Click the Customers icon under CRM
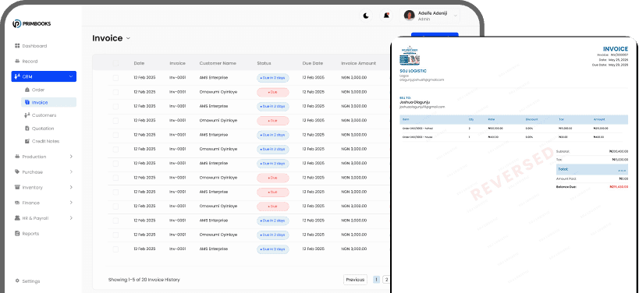Screen dimensions: 639x293 coord(27,115)
